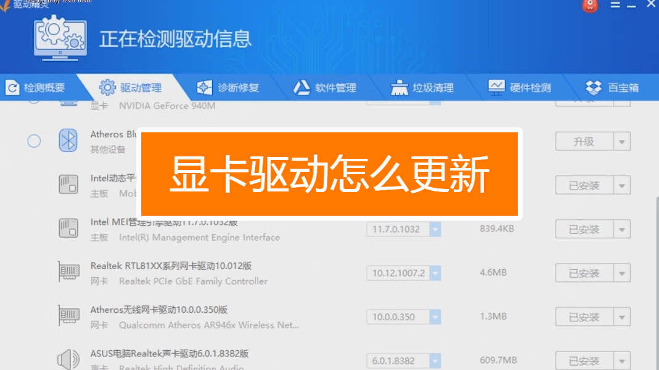659x370 pixels.
Task: Click 已安装 for the Intel动态平台 driver
Action: (584, 185)
